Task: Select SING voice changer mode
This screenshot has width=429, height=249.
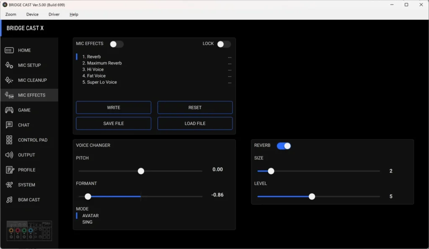Action: click(87, 222)
